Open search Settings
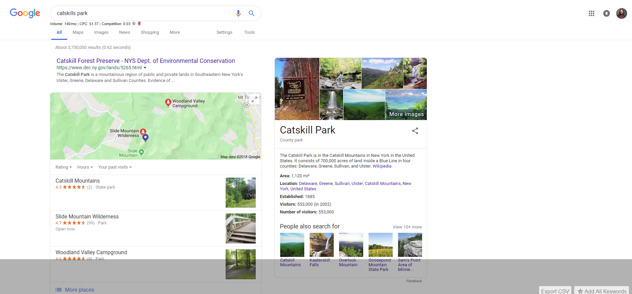The image size is (632, 294). 224,32
